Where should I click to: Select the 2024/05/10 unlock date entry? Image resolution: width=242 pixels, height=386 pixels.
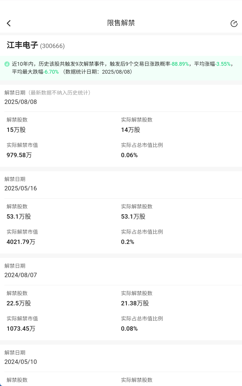click(21, 362)
